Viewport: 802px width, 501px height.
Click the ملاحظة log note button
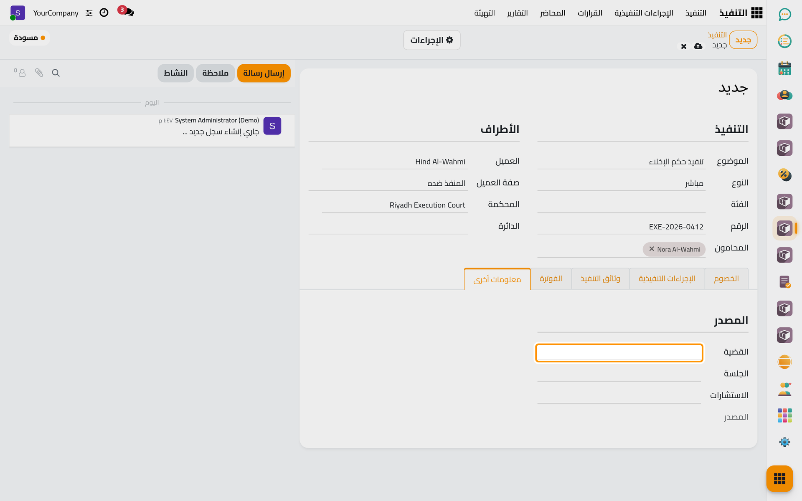[x=215, y=73]
